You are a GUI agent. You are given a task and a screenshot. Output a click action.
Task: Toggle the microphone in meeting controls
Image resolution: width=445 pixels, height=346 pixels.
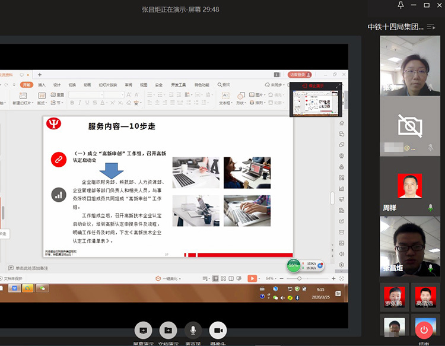pyautogui.click(x=192, y=330)
